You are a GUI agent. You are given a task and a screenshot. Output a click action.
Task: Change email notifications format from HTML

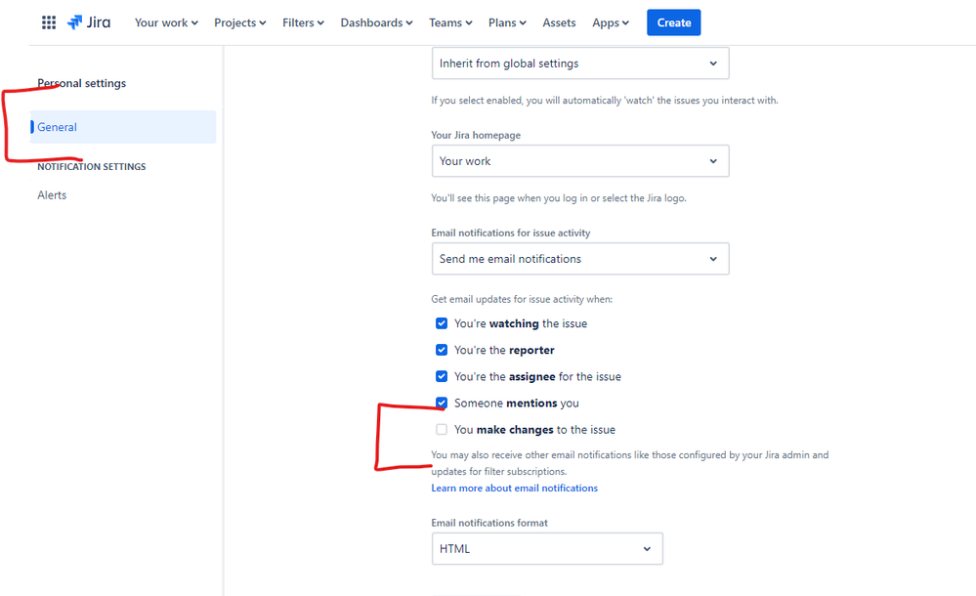pos(547,548)
